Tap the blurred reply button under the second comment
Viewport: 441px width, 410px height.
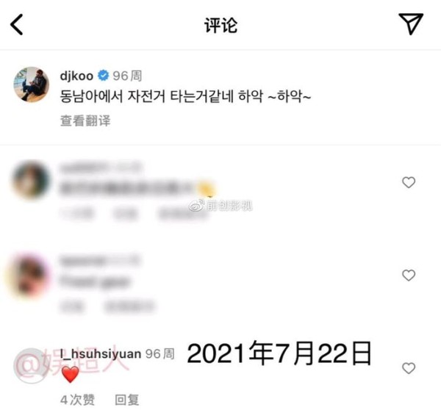click(129, 306)
